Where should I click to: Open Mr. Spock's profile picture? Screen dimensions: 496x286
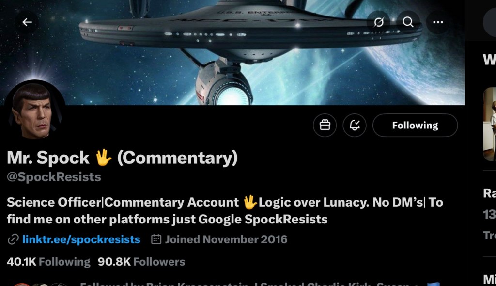[34, 109]
